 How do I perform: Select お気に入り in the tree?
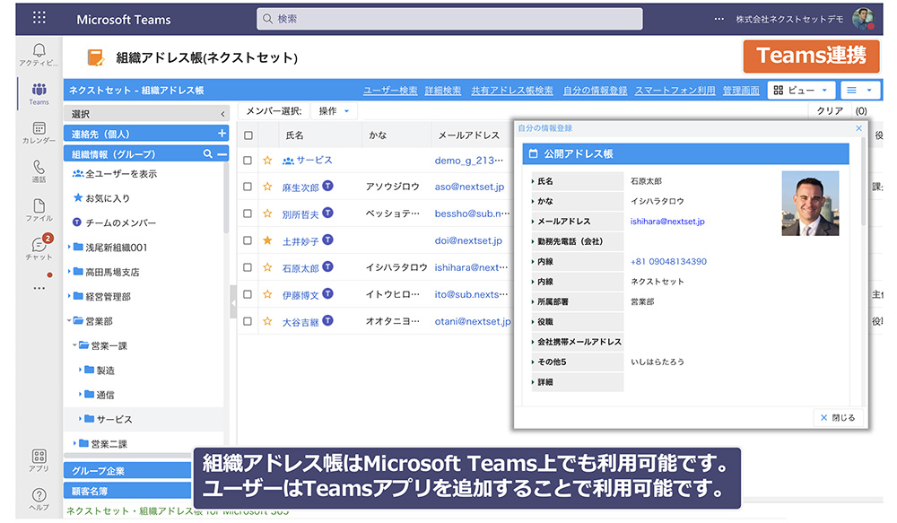click(x=102, y=198)
